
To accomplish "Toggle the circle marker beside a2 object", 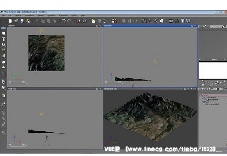I will tap(203, 102).
